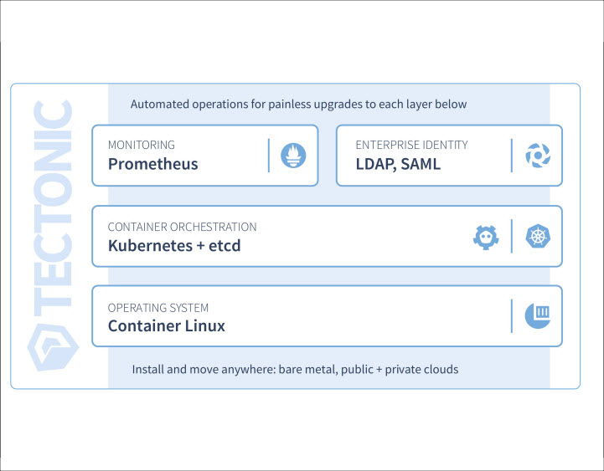Click the Kubernetes helm wheel icon
Viewport: 604px width, 471px height.
pyautogui.click(x=536, y=236)
